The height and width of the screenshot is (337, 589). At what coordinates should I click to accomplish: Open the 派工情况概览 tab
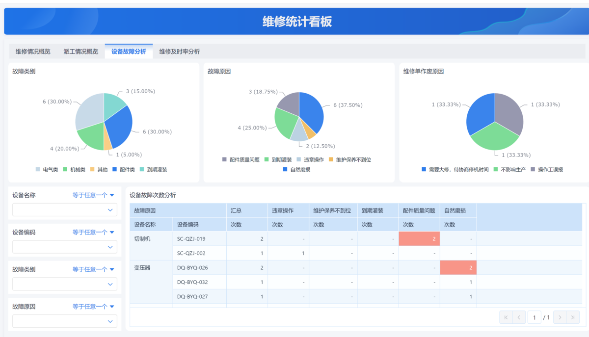(x=80, y=52)
